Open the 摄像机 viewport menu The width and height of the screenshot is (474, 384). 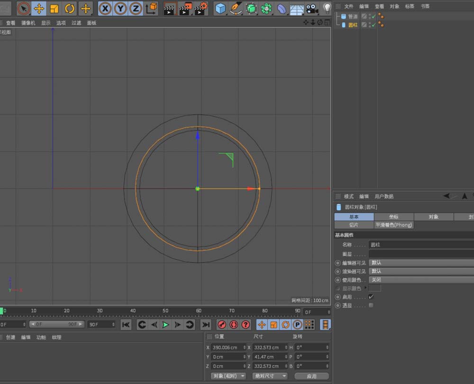pos(28,23)
